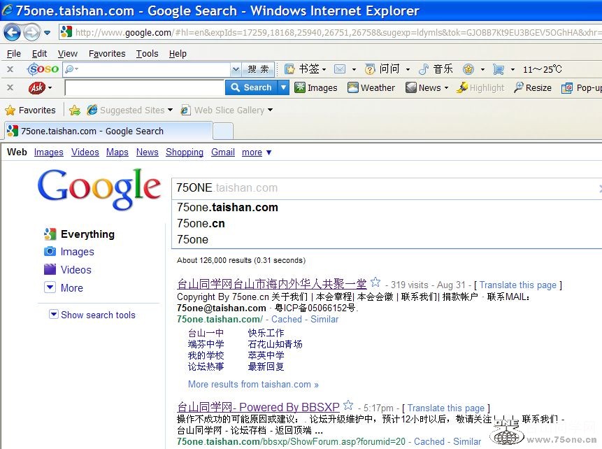Open Soso bookmarks (书签) icon
Image resolution: width=602 pixels, height=449 pixels.
click(x=289, y=69)
